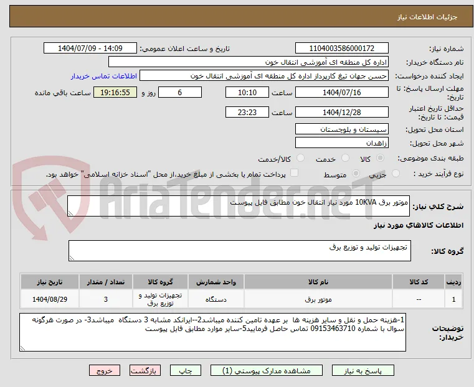The width and height of the screenshot is (474, 387).
Task: Open مشاهده مدارک پیوستی (1) button
Action: (267, 370)
